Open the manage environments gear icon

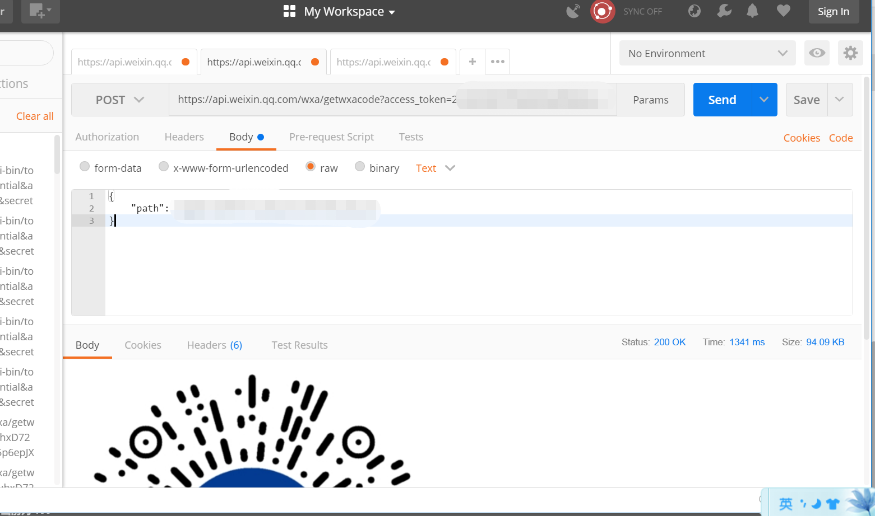[x=850, y=53]
